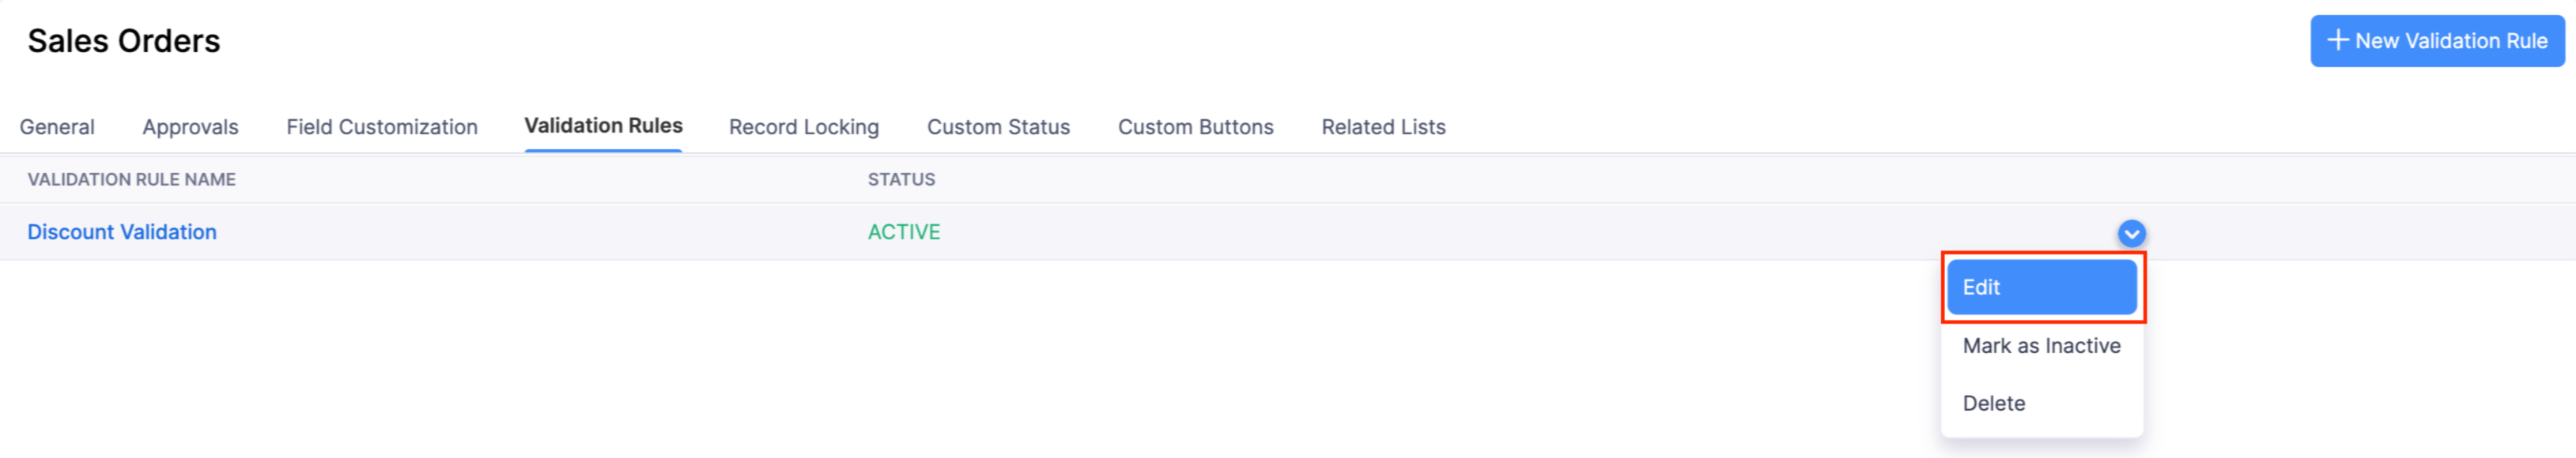
Task: Switch to the General tab
Action: [x=56, y=126]
